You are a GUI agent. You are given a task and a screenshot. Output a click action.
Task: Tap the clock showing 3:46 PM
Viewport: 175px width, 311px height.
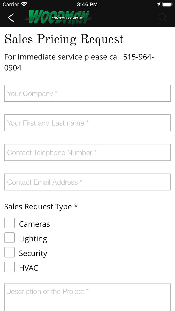[87, 4]
